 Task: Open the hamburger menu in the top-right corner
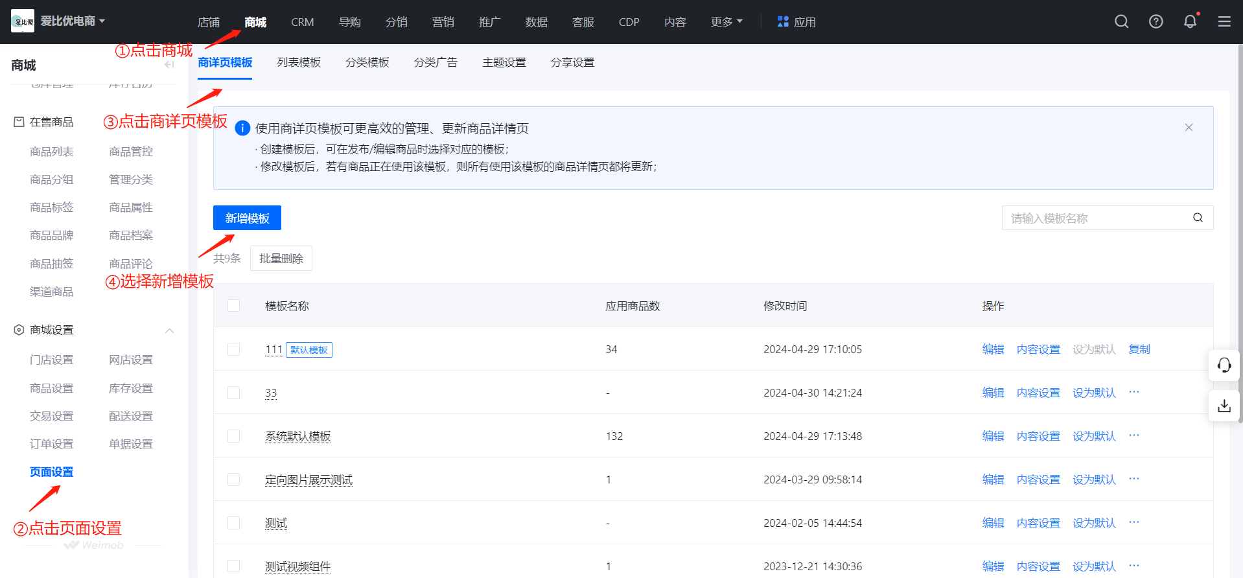point(1224,22)
